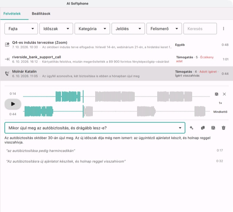This screenshot has width=233, height=212.
Task: Click the Érzékeny adat tag
Action: coord(195,59)
